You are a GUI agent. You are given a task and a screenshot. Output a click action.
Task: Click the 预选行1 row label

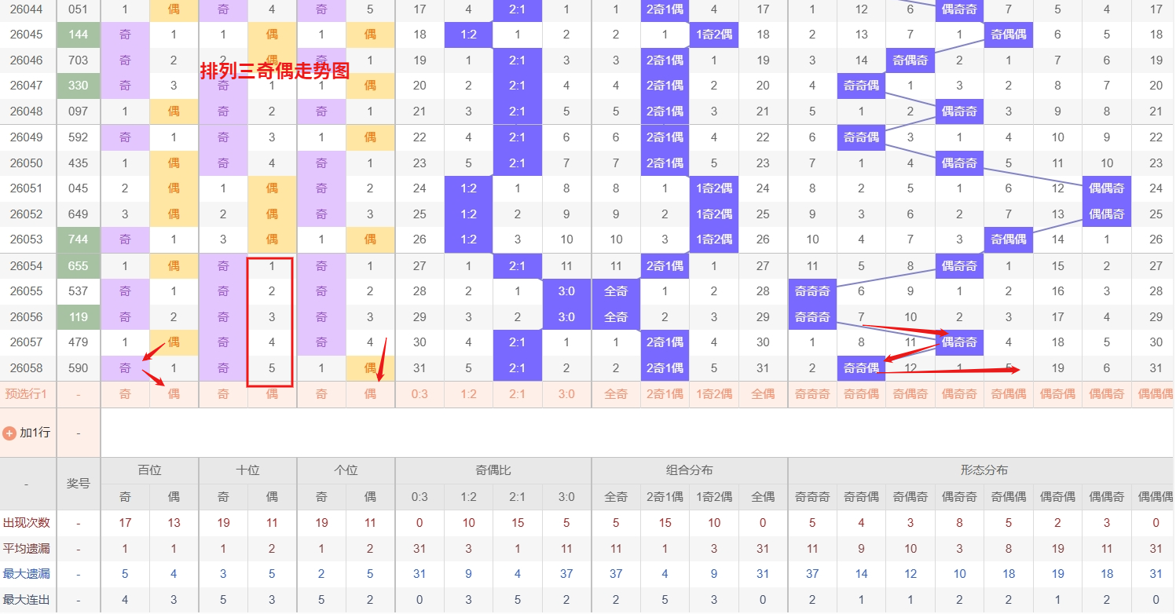27,394
